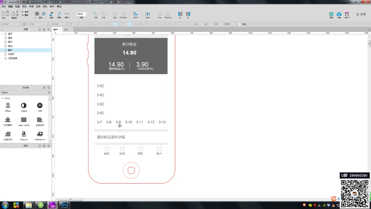Open Photoshop from the taskbar
Viewport: 371px width, 209px height.
pos(65,205)
